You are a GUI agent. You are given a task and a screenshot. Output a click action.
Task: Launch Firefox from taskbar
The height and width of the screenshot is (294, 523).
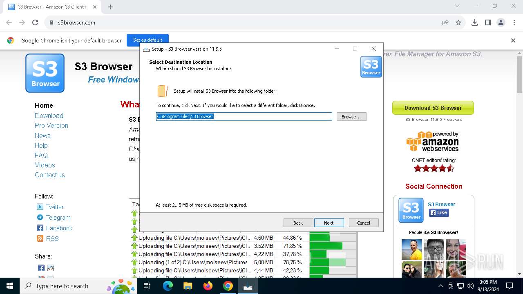208,286
